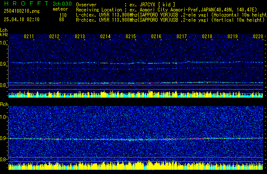Image resolution: width=267 pixels, height=174 pixels.
Task: Click the 0216 time marker label
Action: (156, 36)
